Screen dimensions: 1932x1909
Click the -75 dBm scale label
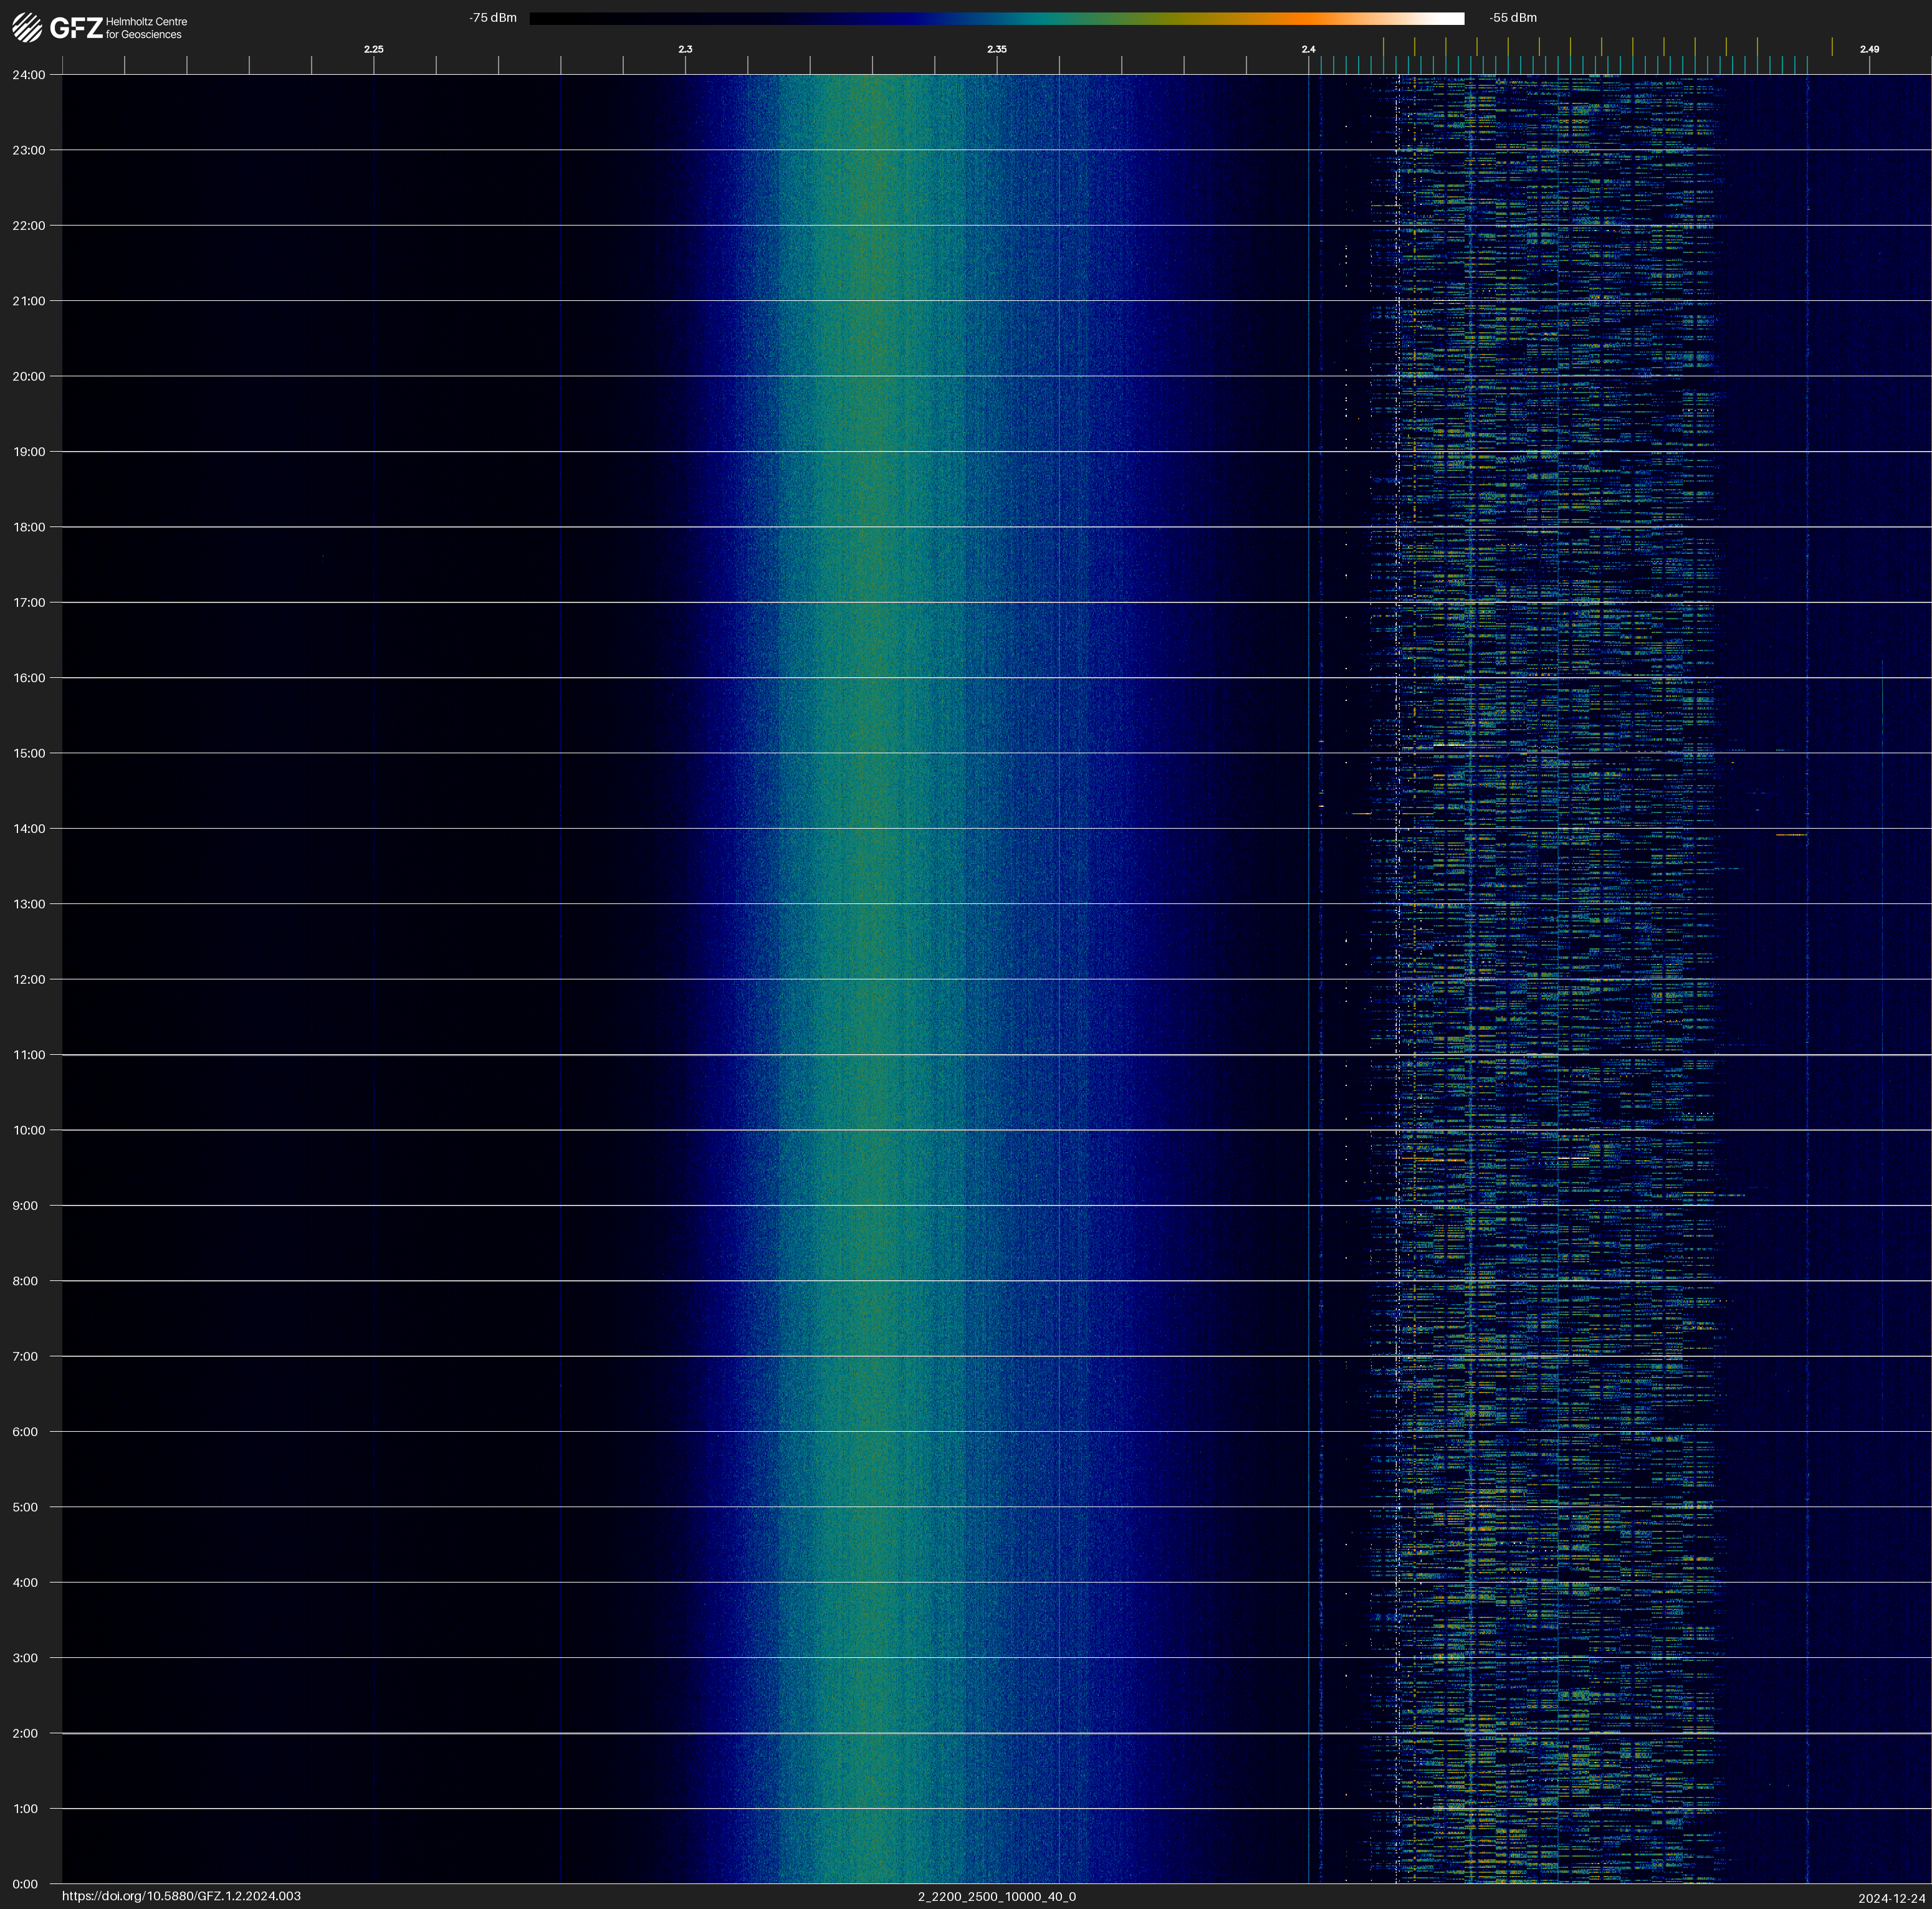tap(493, 18)
